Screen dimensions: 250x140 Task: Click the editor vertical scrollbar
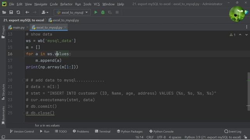248,91
